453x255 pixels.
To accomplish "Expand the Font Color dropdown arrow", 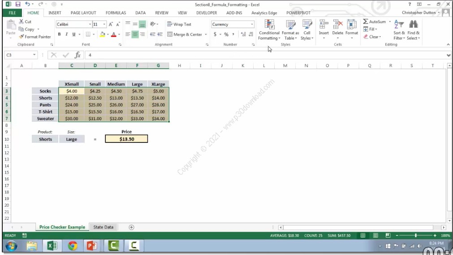I will coord(119,34).
